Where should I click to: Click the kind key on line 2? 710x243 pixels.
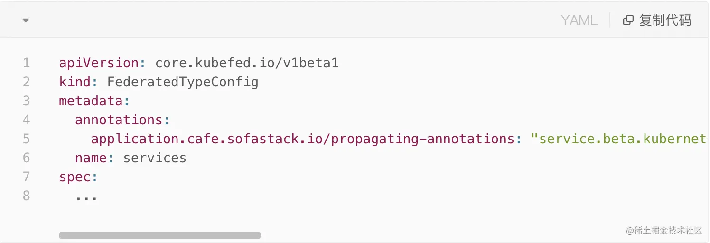coord(75,82)
